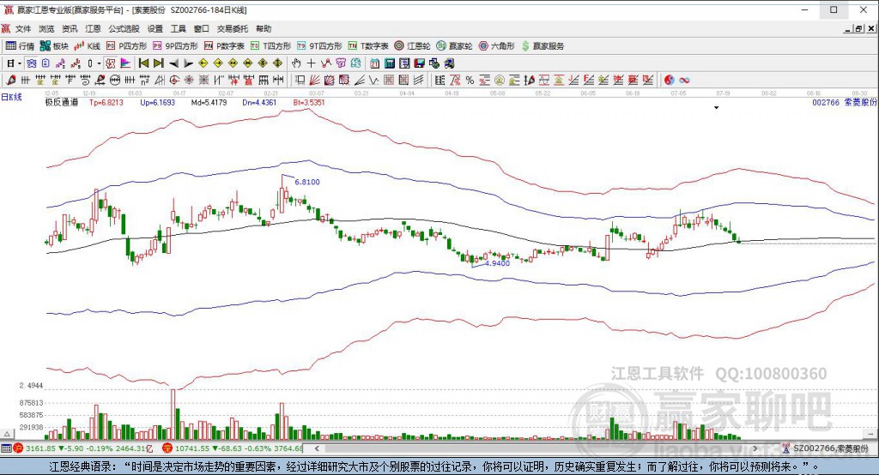This screenshot has width=879, height=475.
Task: Click the circular target cycle tool icon
Action: click(174, 80)
